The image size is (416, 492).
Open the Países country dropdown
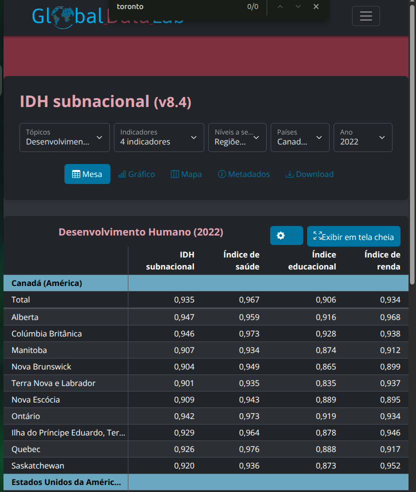point(300,137)
